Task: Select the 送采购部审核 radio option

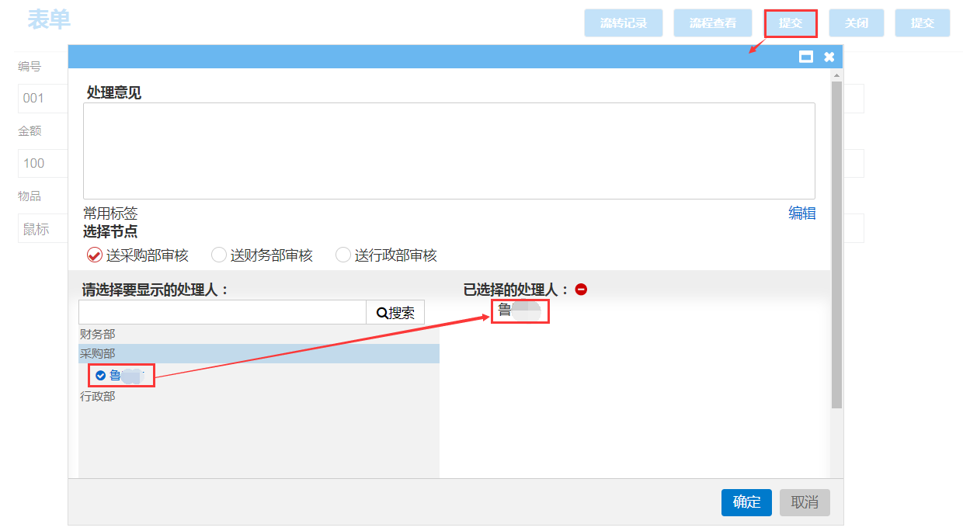Action: (x=94, y=255)
